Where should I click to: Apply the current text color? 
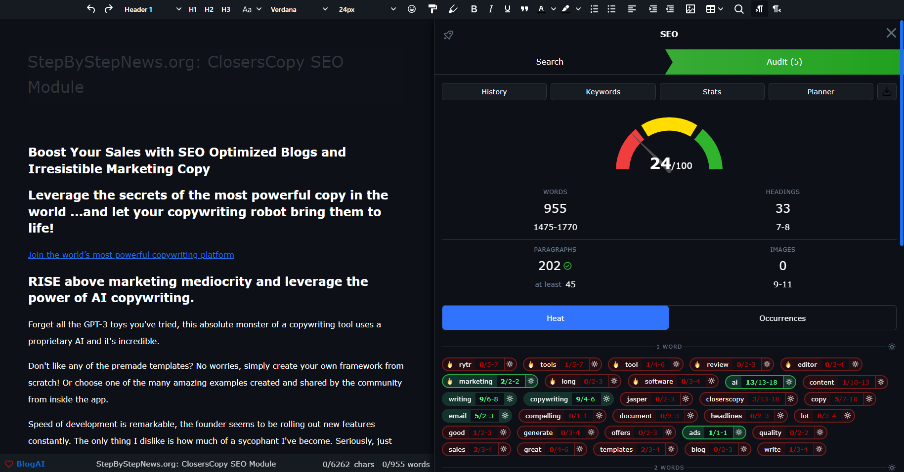[541, 9]
